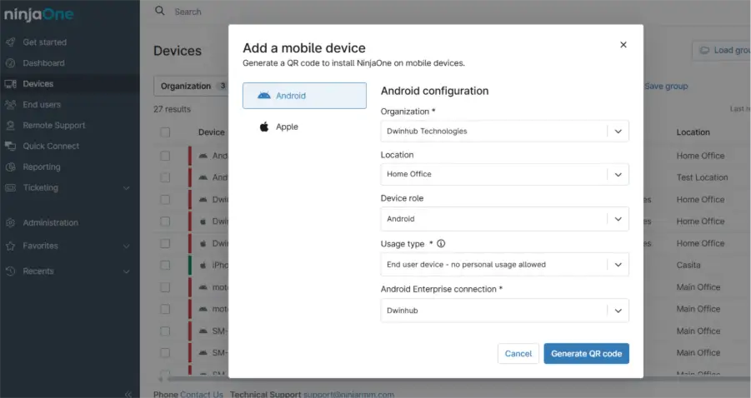Click the Quick Connect icon

point(11,146)
